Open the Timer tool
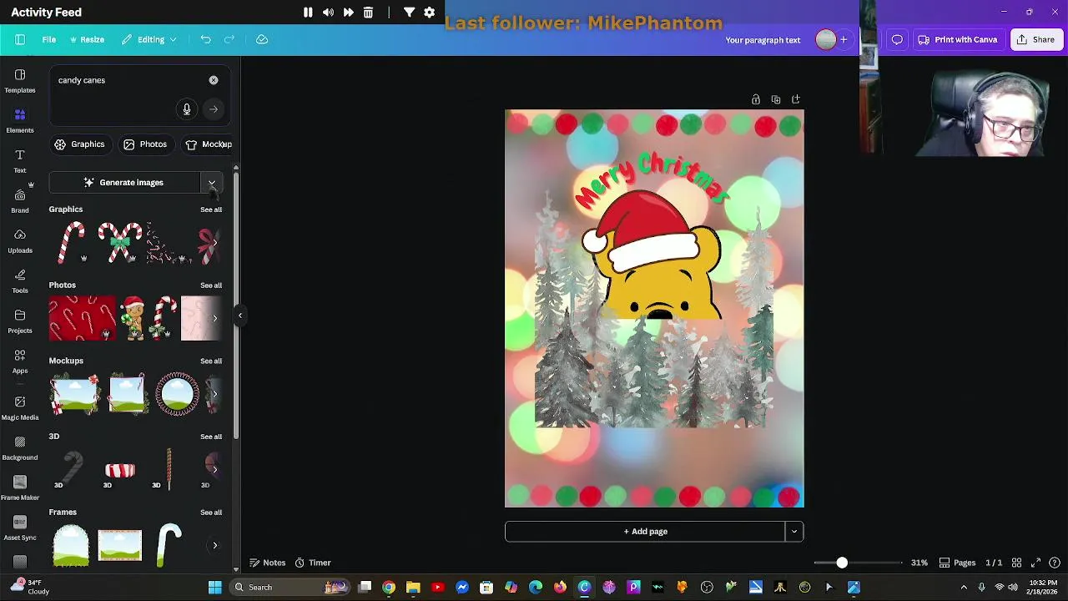Screen dimensions: 1068x601 pyautogui.click(x=313, y=563)
